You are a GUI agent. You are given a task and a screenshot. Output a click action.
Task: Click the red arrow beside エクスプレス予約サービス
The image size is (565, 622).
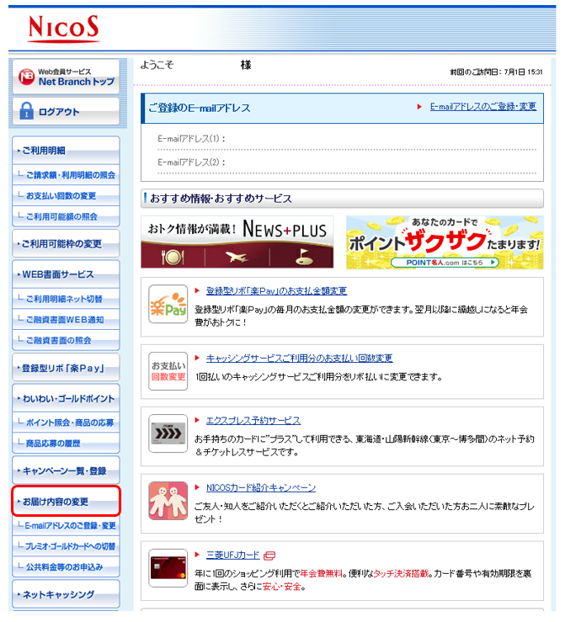(197, 421)
